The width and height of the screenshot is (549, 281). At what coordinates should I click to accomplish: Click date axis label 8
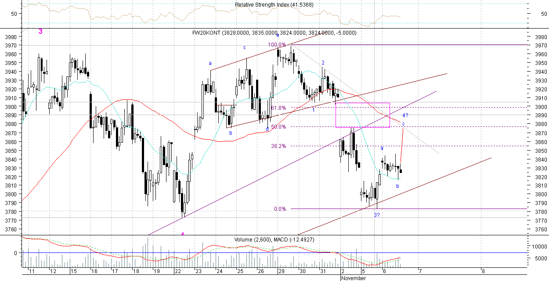coord(482,271)
